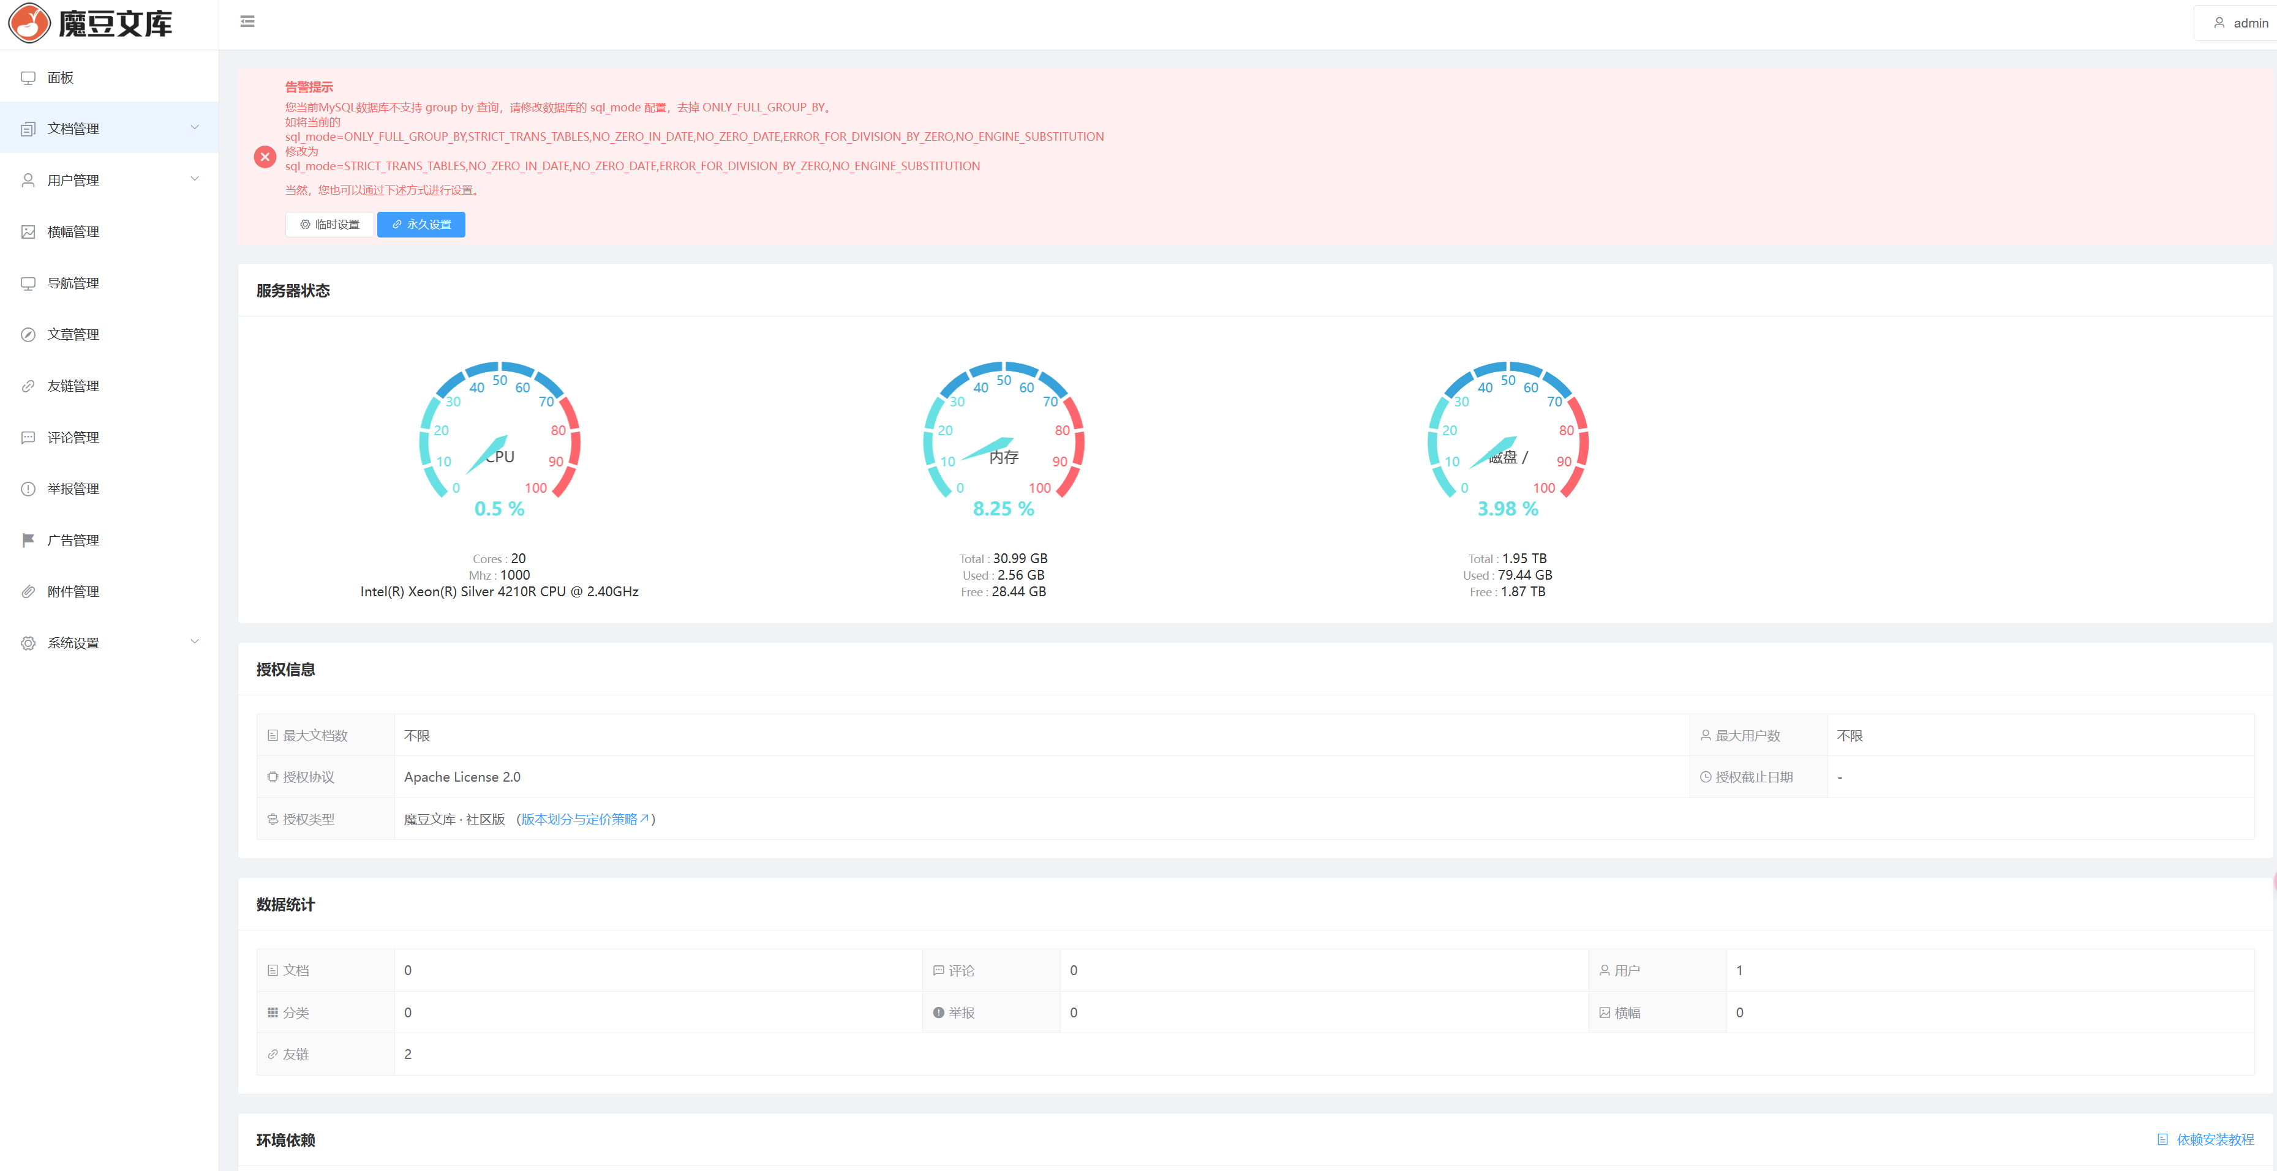The image size is (2277, 1171).
Task: Expand the 文档管理 submenu chevron
Action: point(195,128)
